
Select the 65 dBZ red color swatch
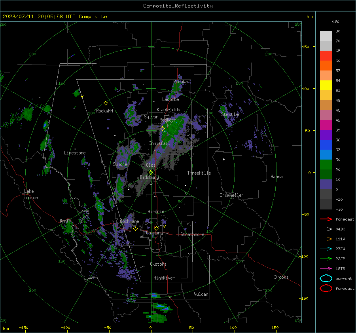point(326,56)
